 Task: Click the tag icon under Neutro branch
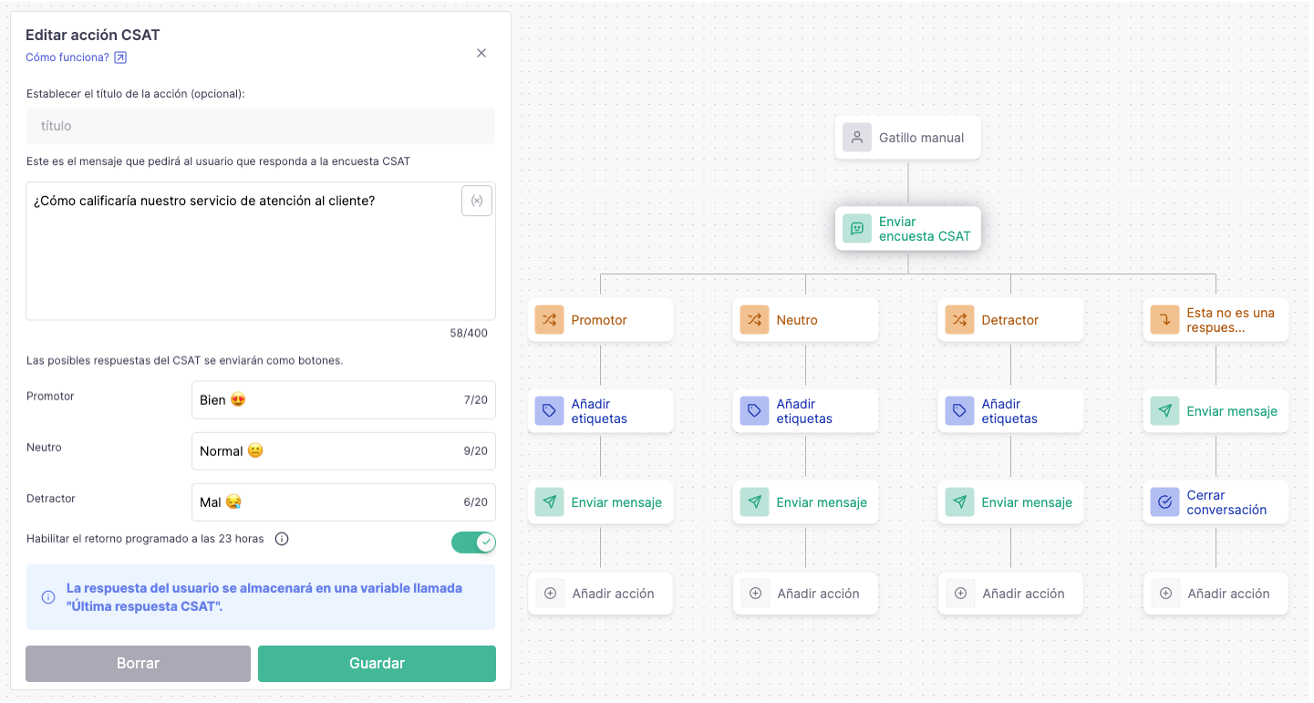pyautogui.click(x=754, y=411)
